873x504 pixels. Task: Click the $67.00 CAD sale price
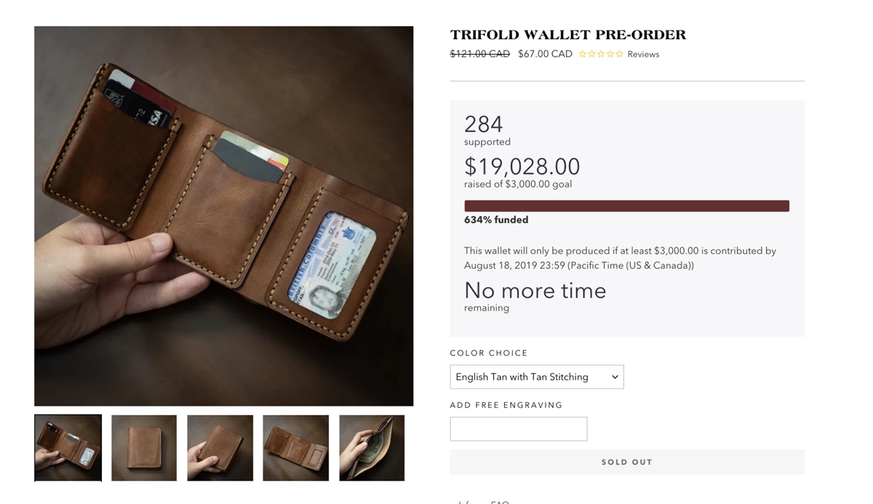(545, 54)
